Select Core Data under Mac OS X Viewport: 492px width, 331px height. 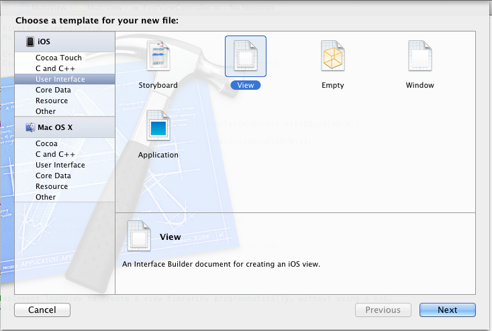pyautogui.click(x=53, y=176)
